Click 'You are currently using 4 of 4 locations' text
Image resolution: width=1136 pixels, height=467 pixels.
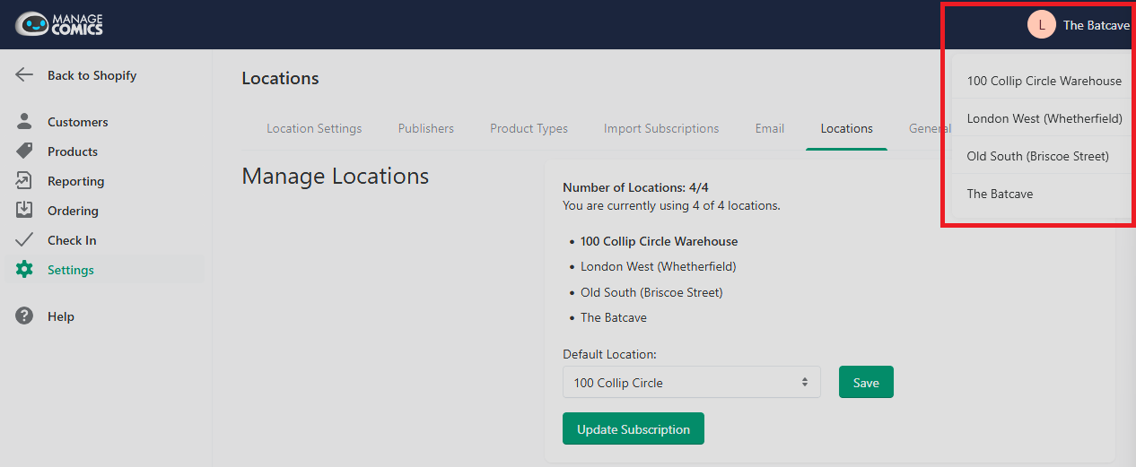click(671, 205)
